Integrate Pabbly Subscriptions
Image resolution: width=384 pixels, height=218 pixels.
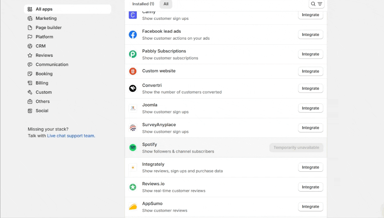pos(310,54)
